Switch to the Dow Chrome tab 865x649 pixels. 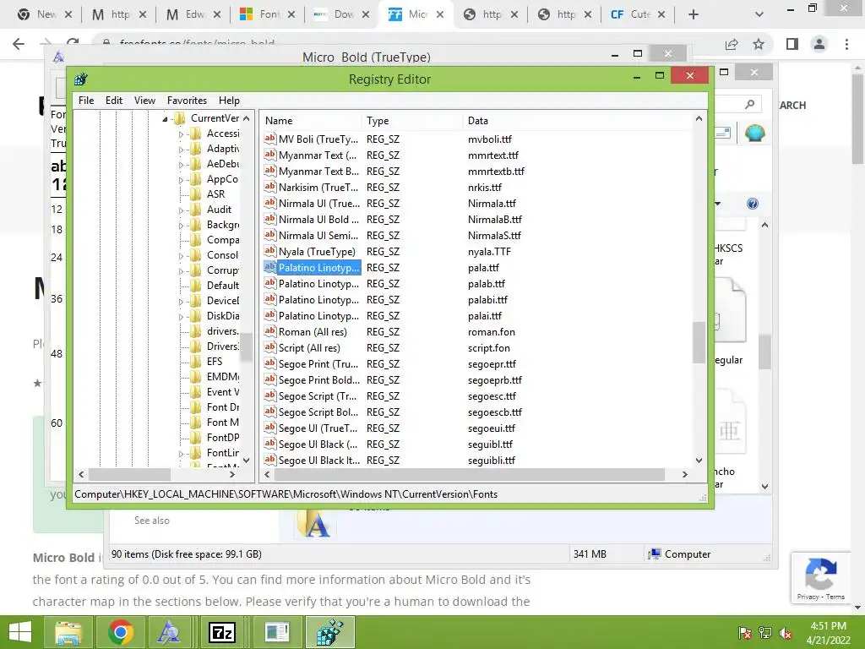341,14
